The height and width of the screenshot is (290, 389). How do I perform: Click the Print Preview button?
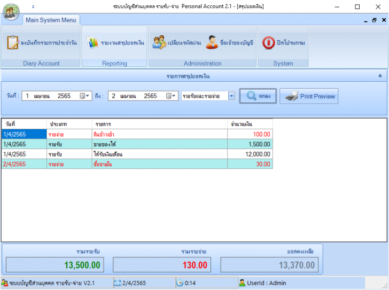tap(309, 96)
